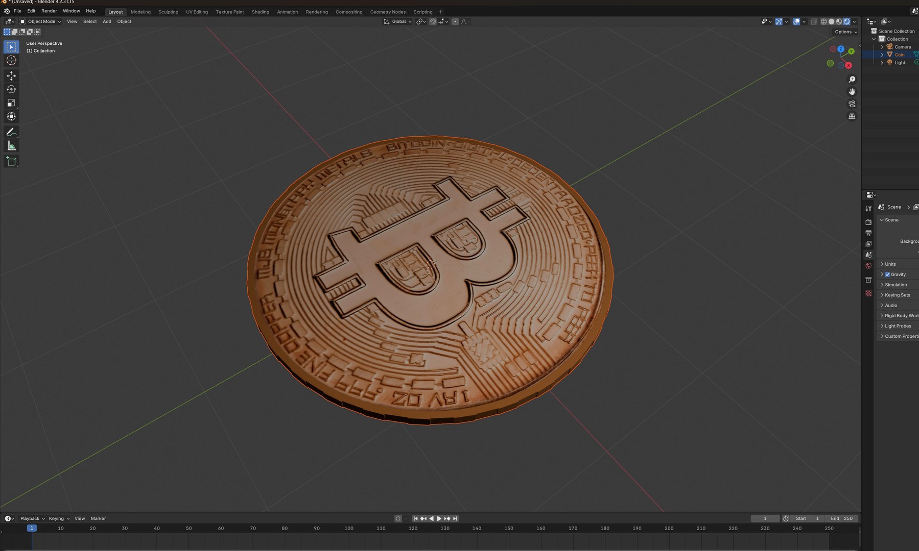Toggle viewport gizmos visibility

(778, 21)
